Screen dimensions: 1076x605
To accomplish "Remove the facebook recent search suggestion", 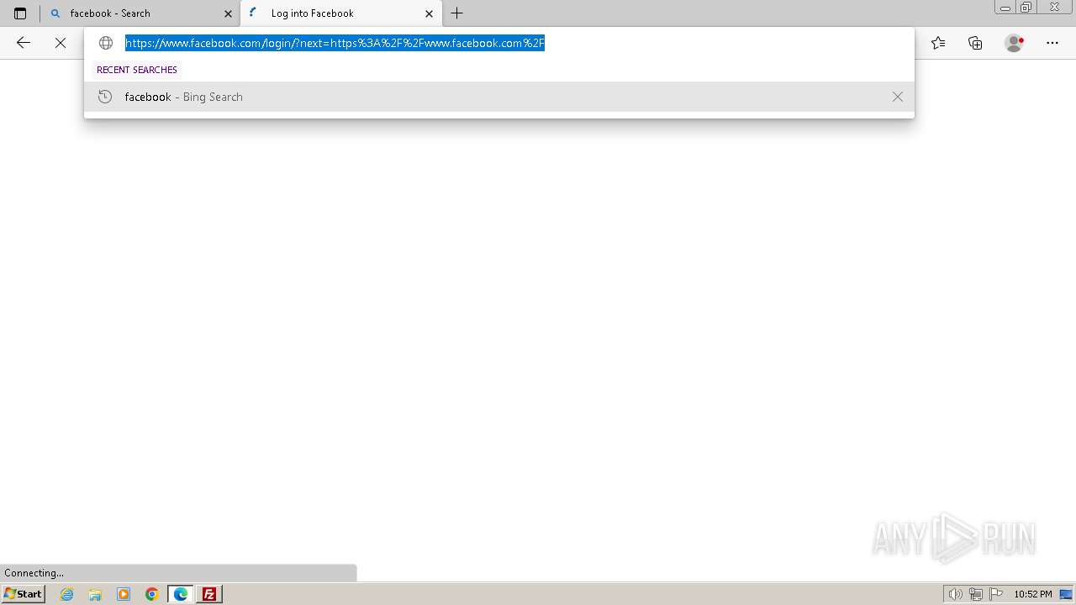I will coord(898,97).
